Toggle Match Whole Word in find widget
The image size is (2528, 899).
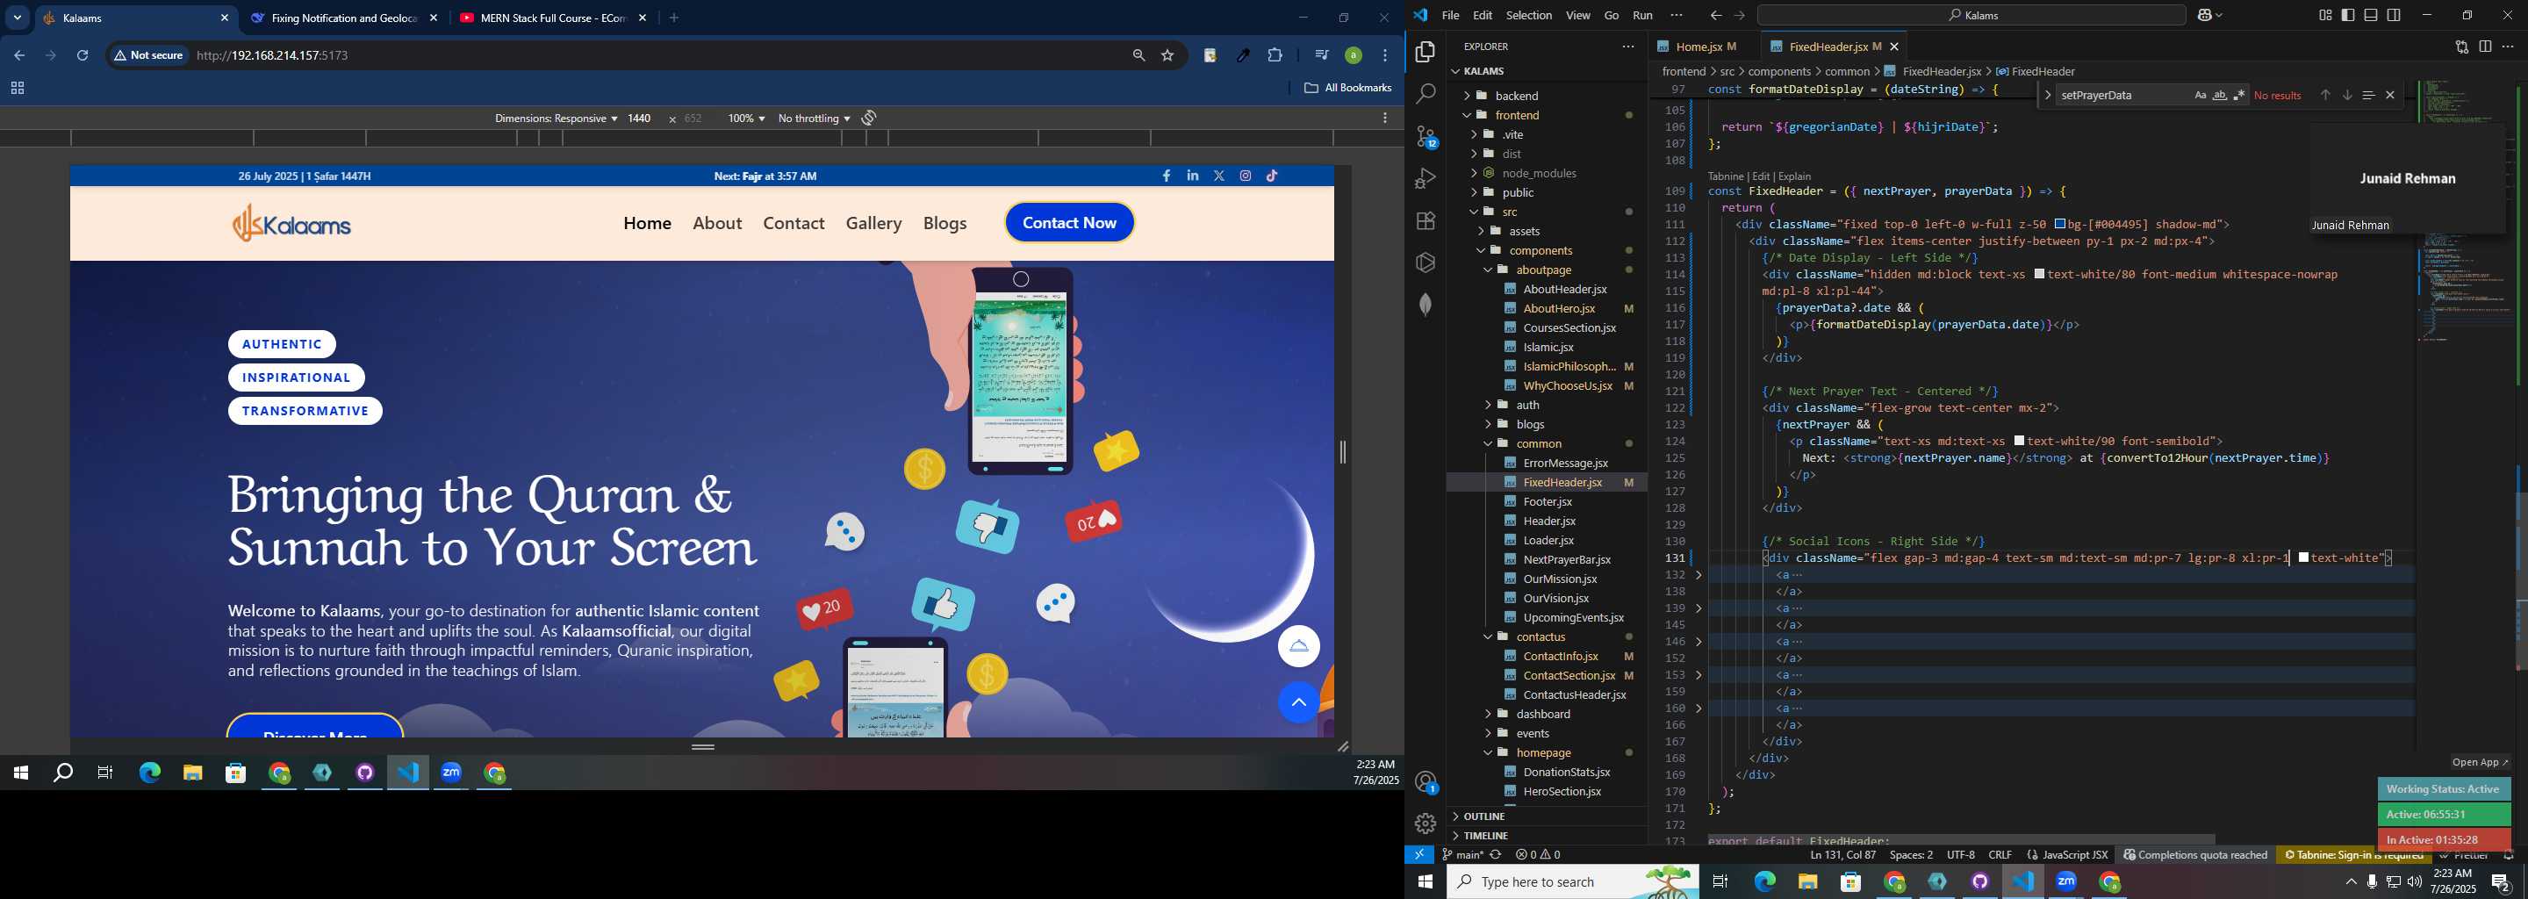tap(2219, 95)
